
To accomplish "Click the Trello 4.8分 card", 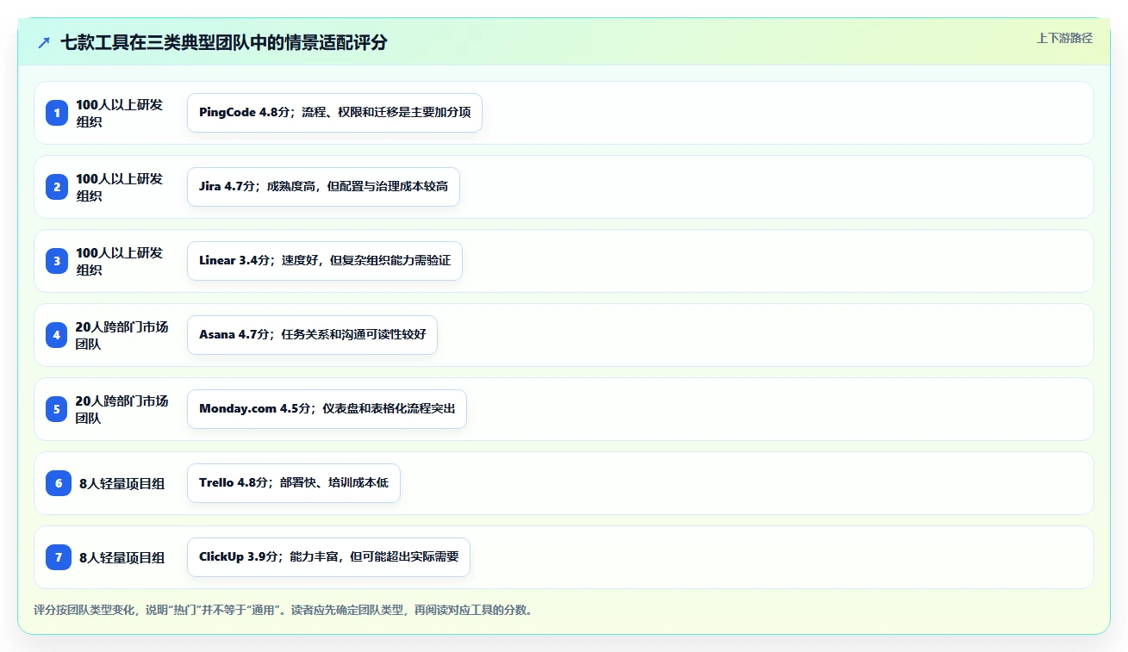I will 294,483.
